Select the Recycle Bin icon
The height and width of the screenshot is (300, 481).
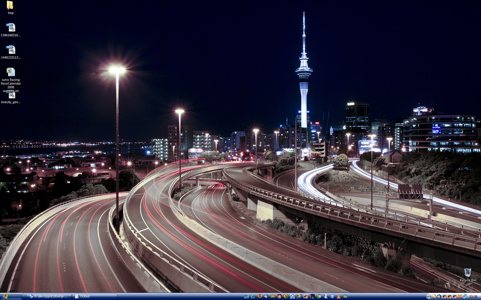(468, 275)
